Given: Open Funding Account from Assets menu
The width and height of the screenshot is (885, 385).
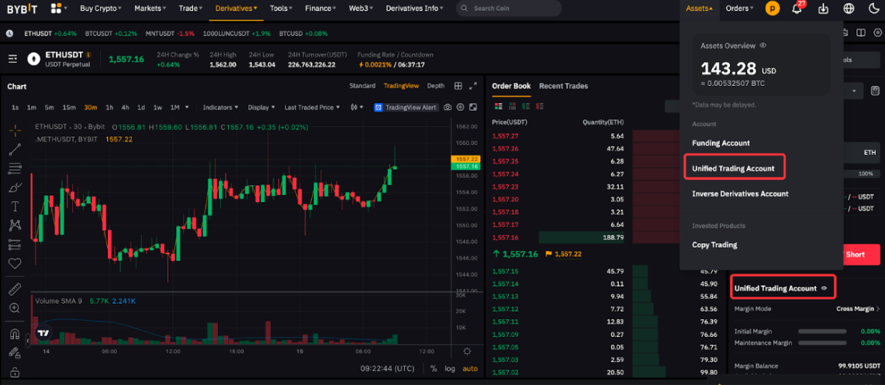Looking at the screenshot, I should [x=721, y=143].
